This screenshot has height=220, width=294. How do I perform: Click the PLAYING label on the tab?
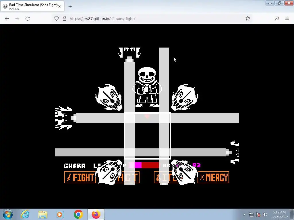(x=14, y=9)
